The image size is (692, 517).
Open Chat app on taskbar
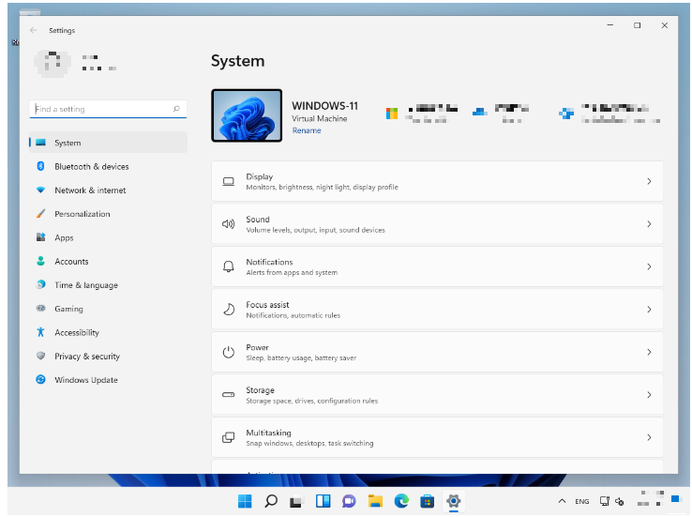click(349, 501)
